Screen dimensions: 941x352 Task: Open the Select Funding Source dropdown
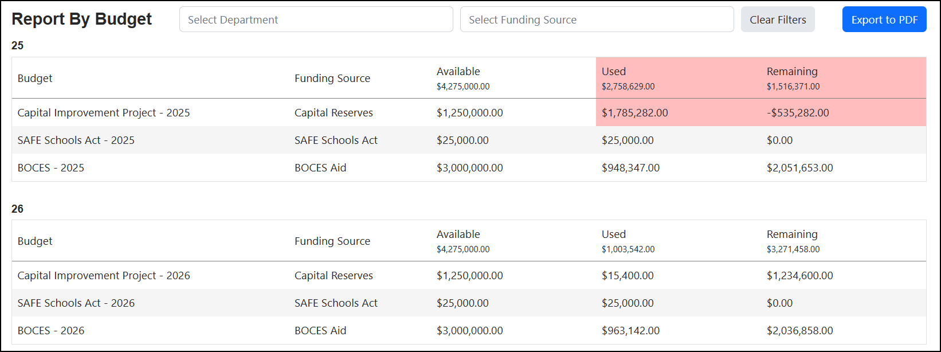597,19
